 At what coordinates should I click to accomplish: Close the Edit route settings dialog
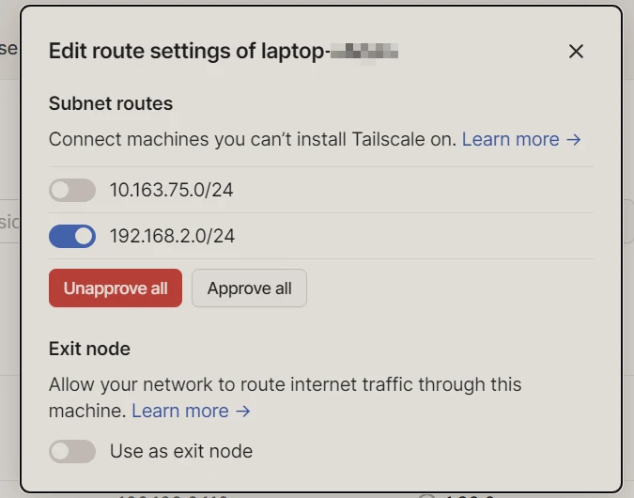[x=576, y=51]
